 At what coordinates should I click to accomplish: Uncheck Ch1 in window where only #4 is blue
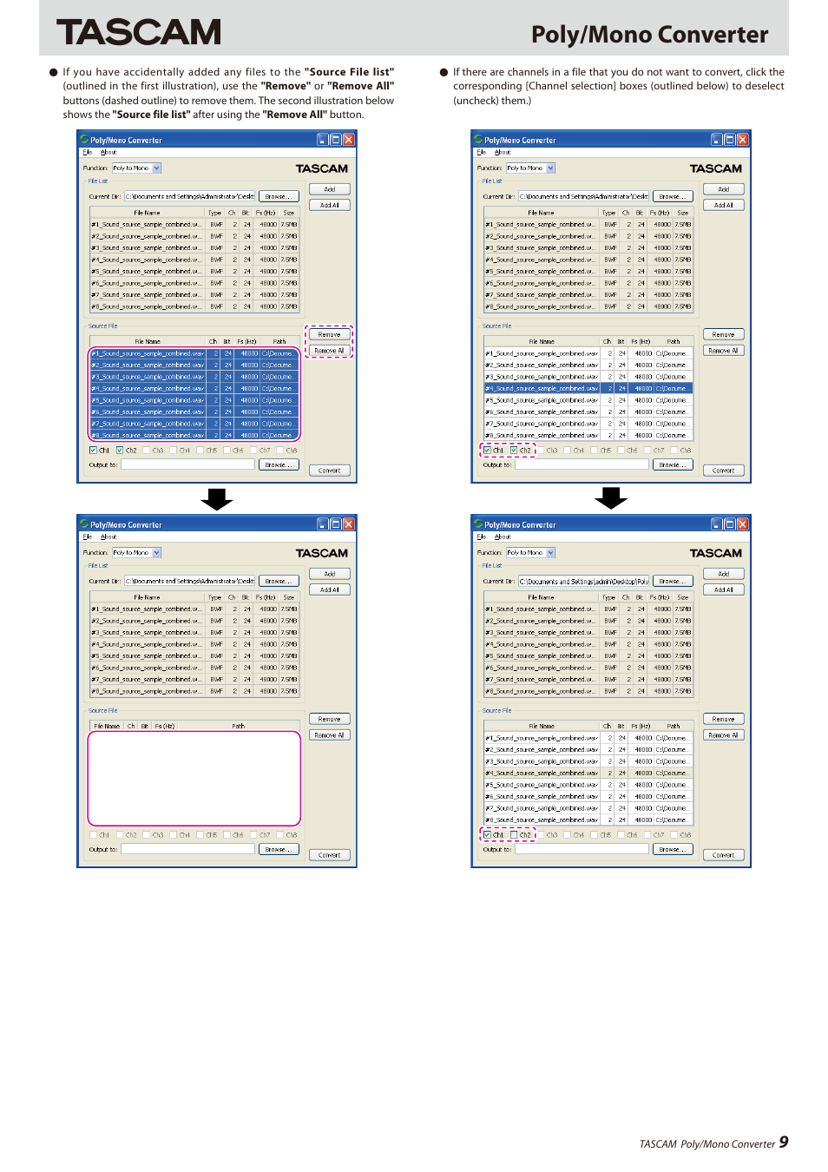pos(487,451)
